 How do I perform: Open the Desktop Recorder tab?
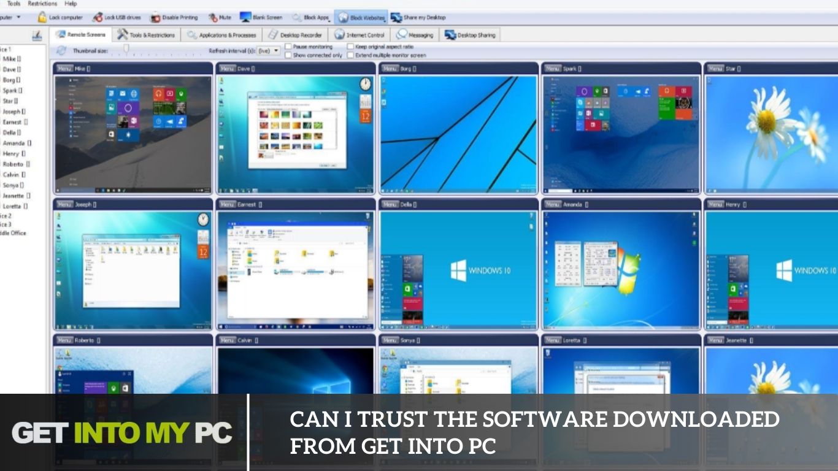coord(295,35)
